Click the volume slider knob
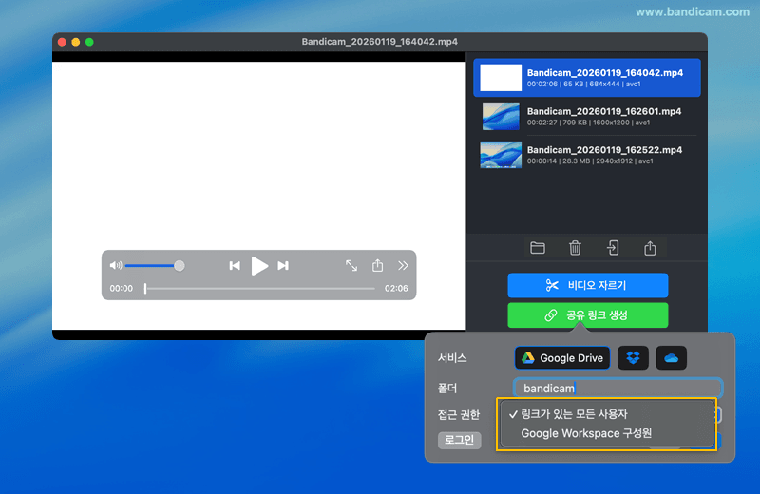Viewport: 760px width, 494px height. click(x=180, y=266)
